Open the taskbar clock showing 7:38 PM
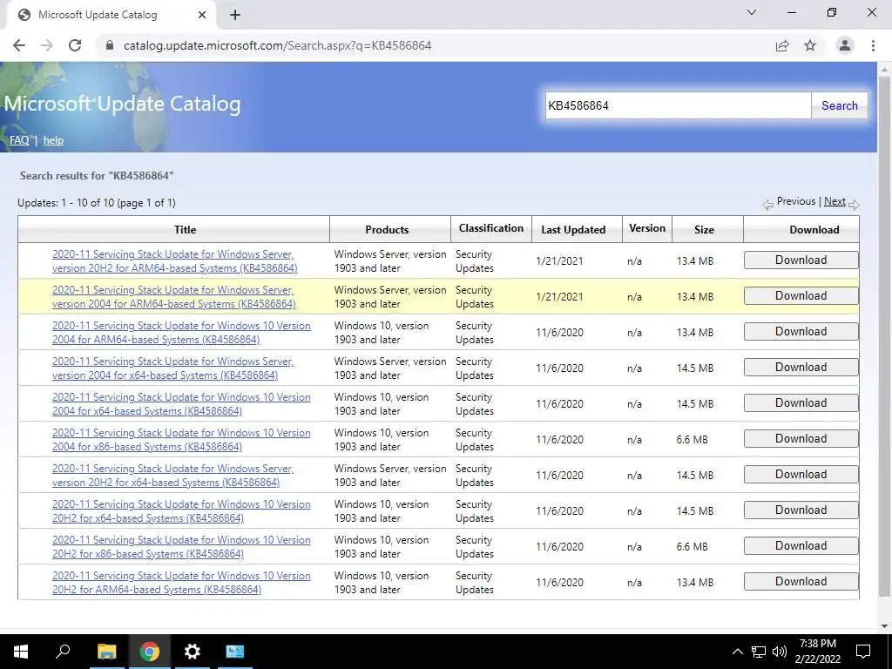The image size is (892, 669). pyautogui.click(x=817, y=652)
